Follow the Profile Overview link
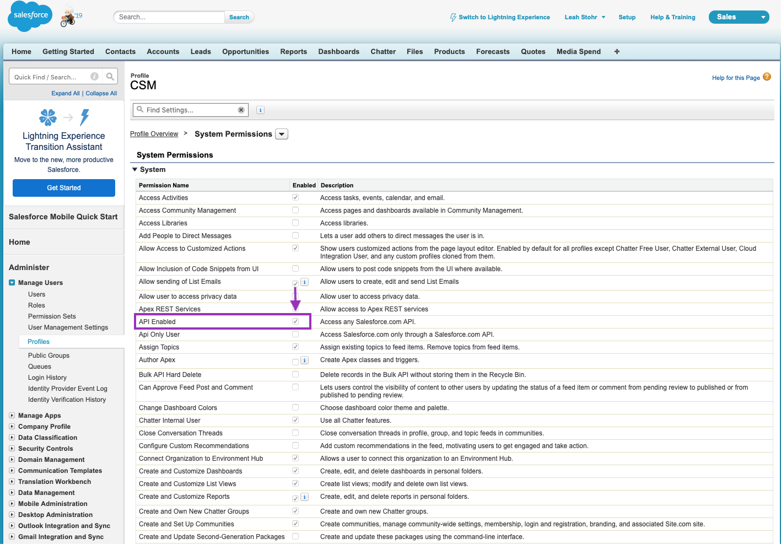 154,134
